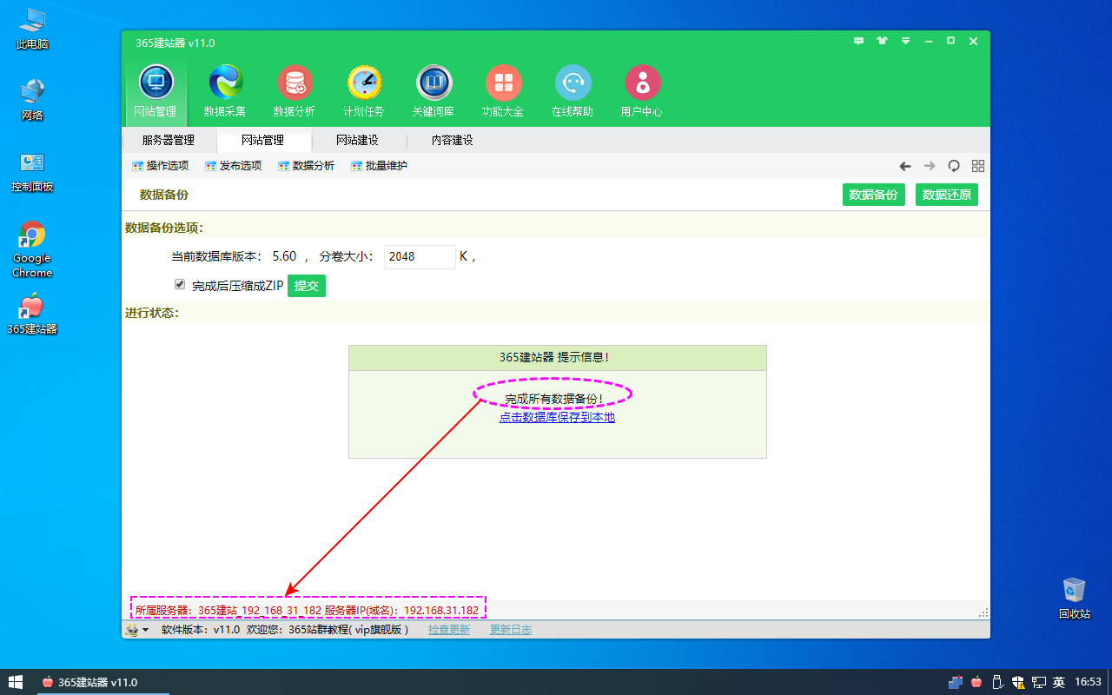The height and width of the screenshot is (695, 1112).
Task: Open 此电脑 desktop icon
Action: tap(32, 29)
